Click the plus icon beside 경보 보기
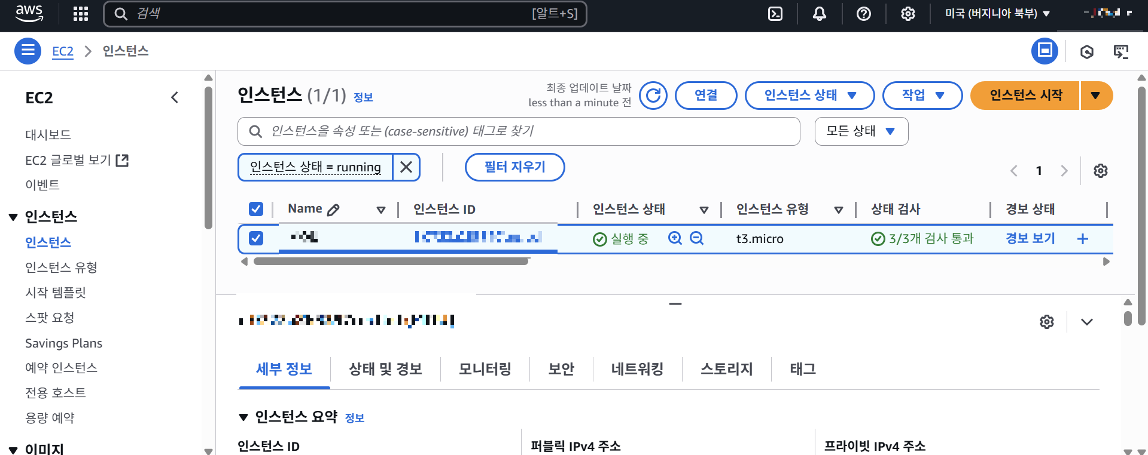The image size is (1148, 455). 1083,239
